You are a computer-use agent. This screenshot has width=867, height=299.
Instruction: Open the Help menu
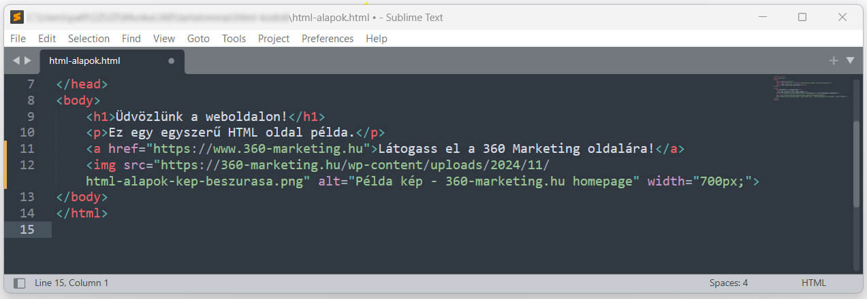[377, 38]
